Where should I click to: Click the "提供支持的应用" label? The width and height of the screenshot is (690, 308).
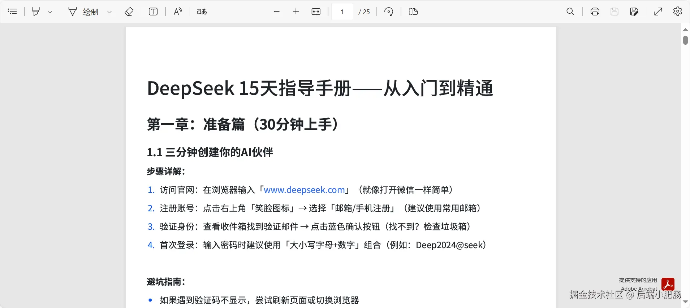click(x=638, y=280)
